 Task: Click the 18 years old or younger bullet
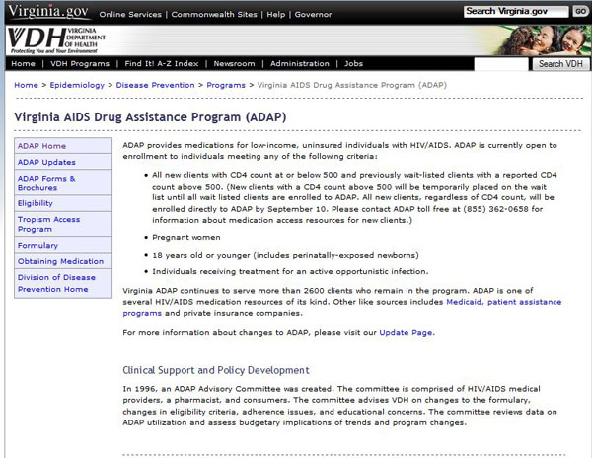pyautogui.click(x=285, y=255)
